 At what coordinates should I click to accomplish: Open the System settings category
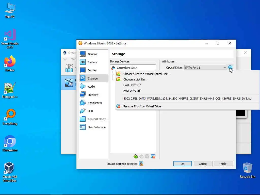93,62
